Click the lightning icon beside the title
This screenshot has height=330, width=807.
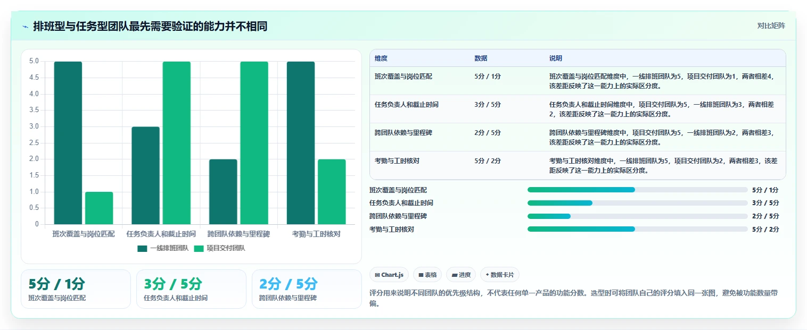(x=25, y=26)
